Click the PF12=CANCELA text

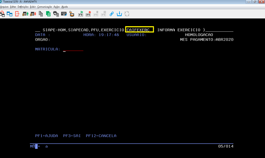(101, 136)
